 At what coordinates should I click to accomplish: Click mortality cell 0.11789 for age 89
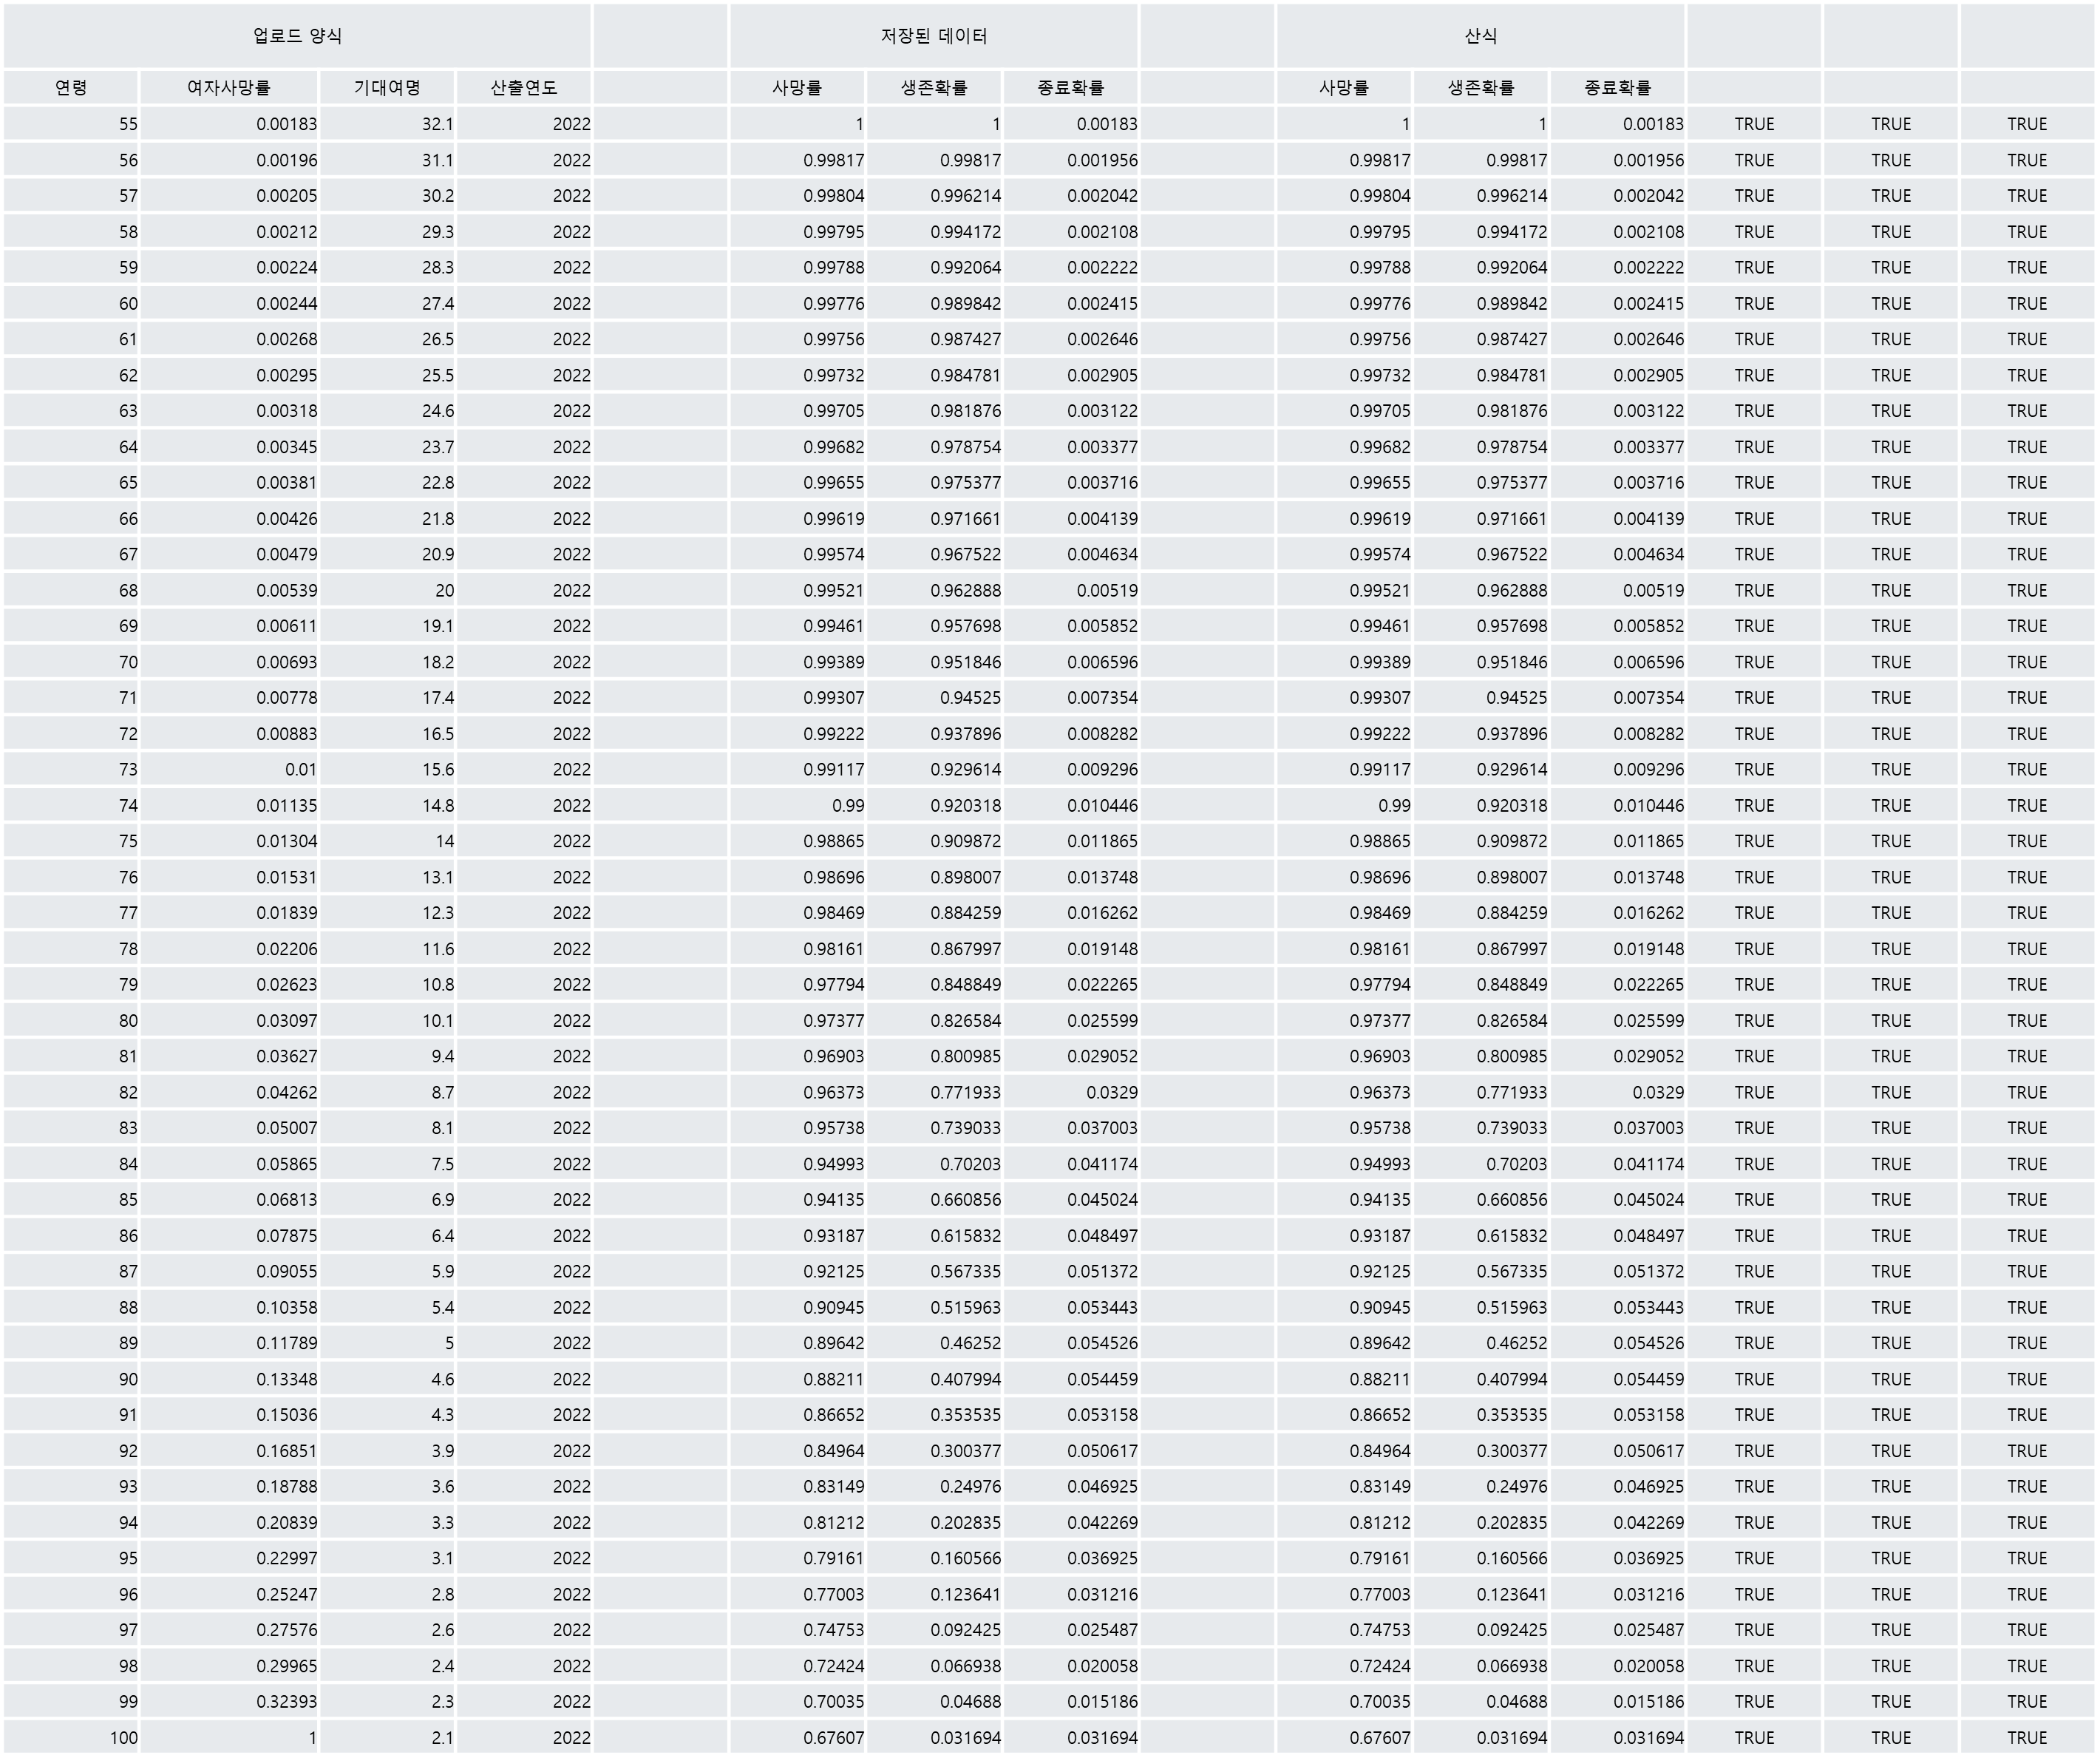point(286,1343)
